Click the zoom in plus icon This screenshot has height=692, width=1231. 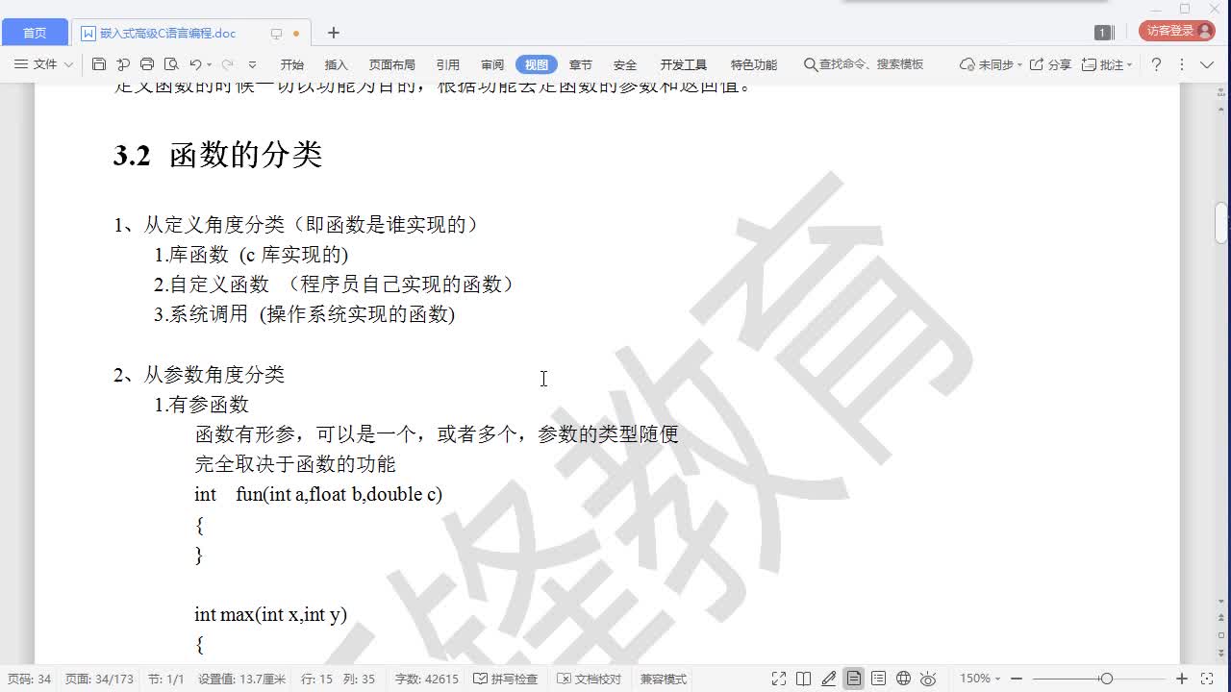[1182, 679]
